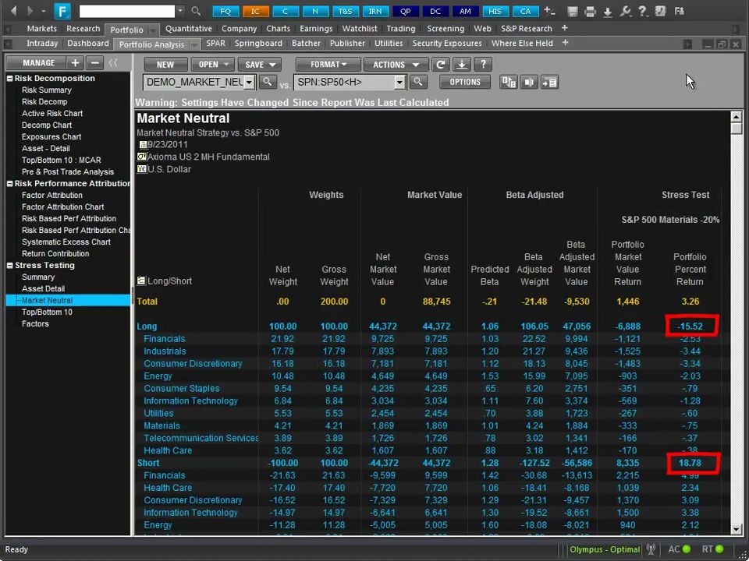Collapse the Risk Decomposition tree group

point(9,78)
